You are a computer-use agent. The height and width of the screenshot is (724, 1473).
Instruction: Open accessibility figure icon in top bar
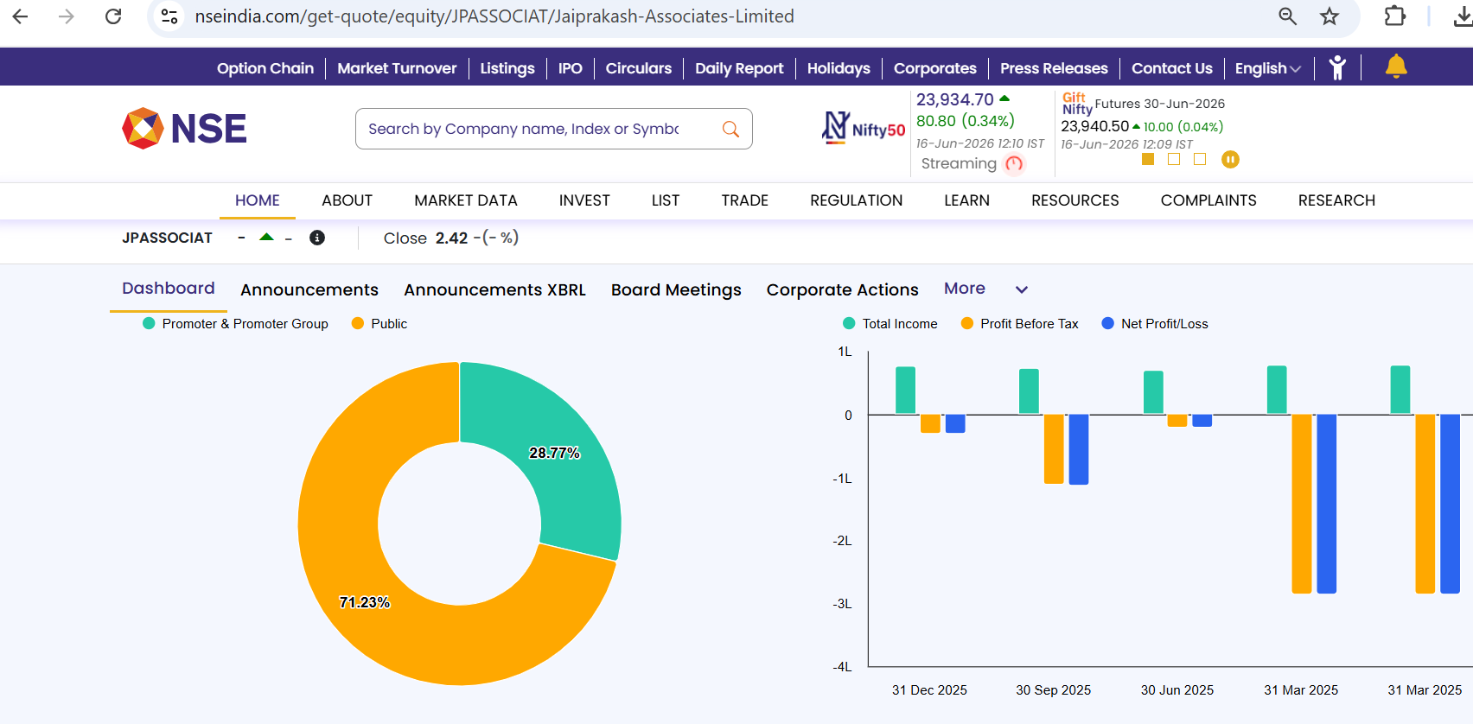click(x=1337, y=67)
